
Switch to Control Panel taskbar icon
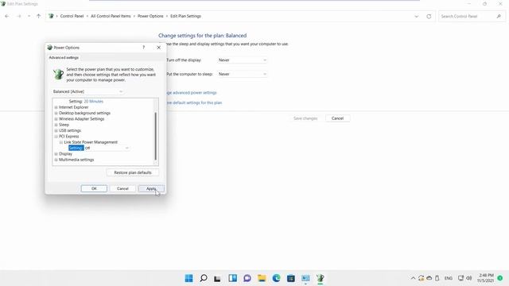[305, 278]
